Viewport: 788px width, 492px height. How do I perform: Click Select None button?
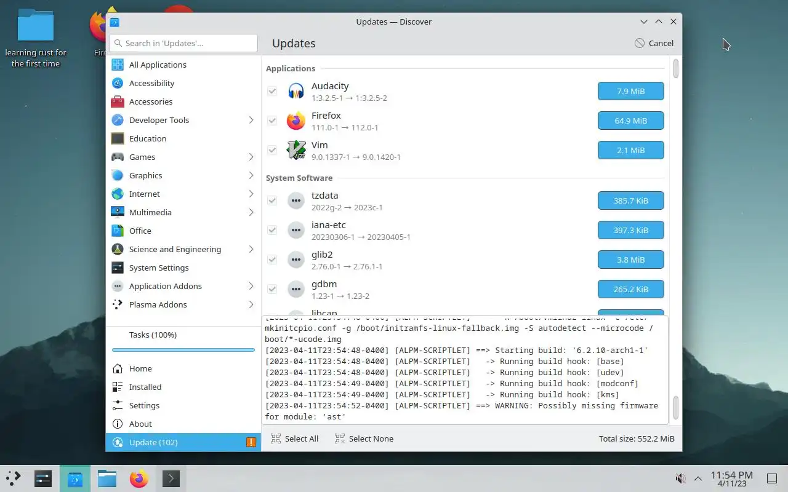point(364,438)
